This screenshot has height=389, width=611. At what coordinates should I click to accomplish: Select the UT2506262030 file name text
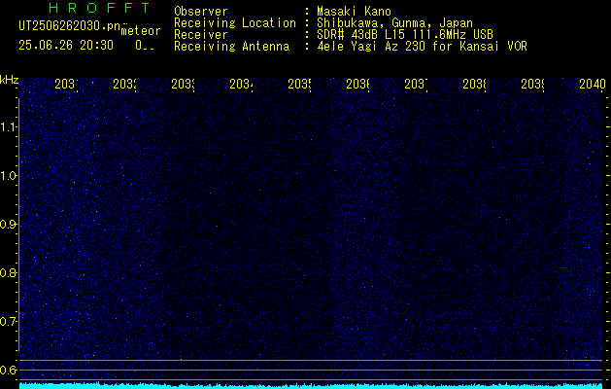70,26
